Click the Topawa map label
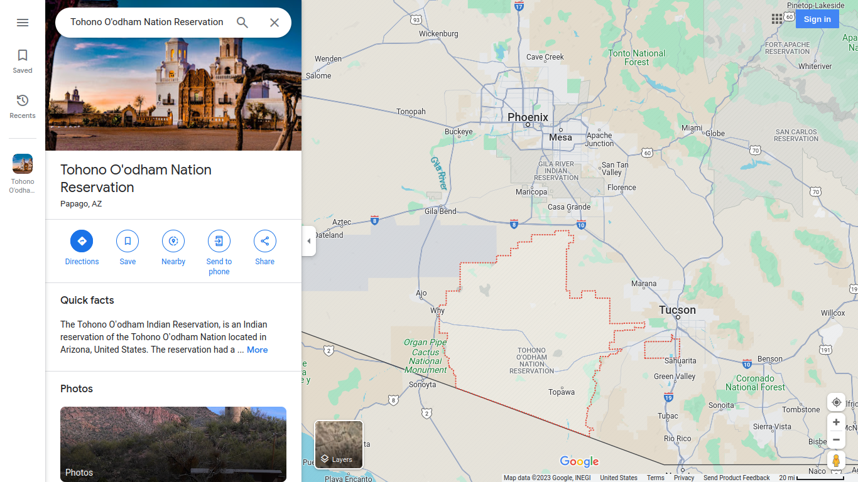This screenshot has width=858, height=482. (562, 392)
